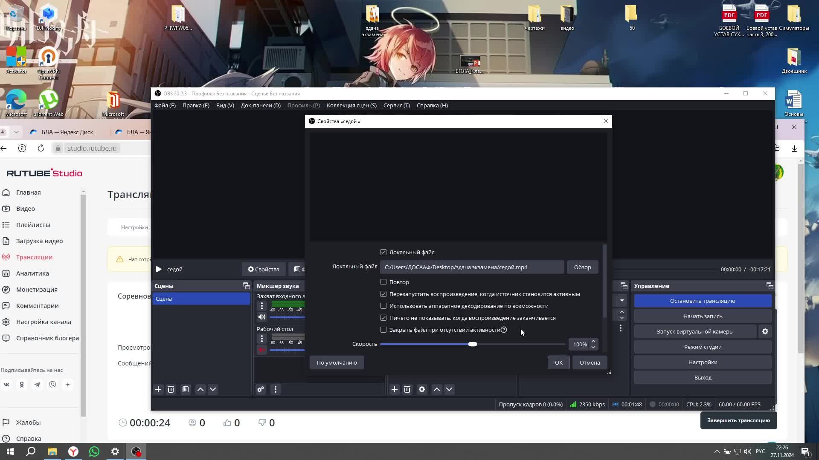This screenshot has width=819, height=460.
Task: Uncheck Ничего не показывать option
Action: pos(383,318)
